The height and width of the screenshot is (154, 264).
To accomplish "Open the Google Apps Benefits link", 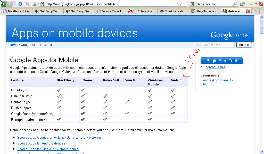I will pyautogui.click(x=217, y=80).
